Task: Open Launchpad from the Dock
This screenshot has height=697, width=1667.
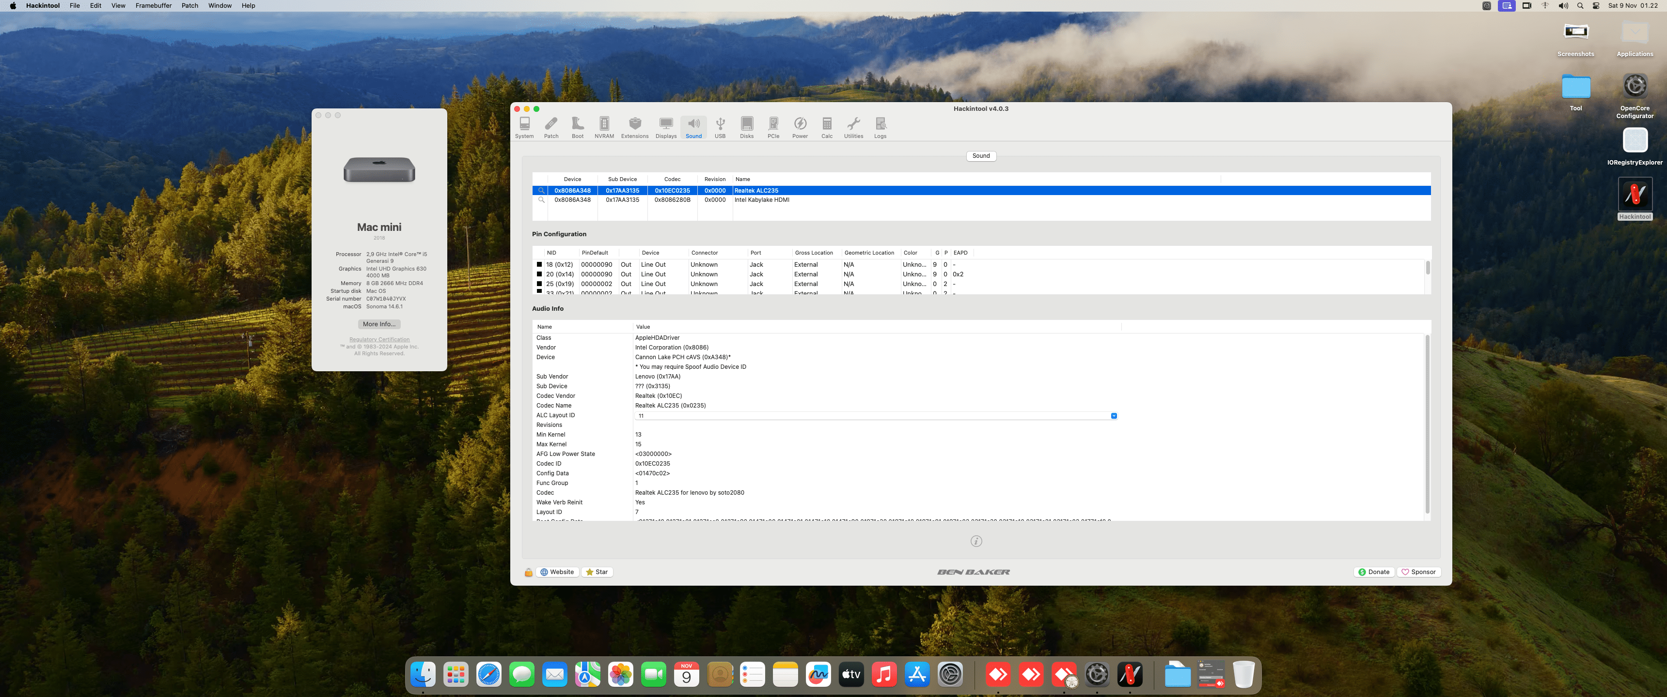Action: [456, 675]
